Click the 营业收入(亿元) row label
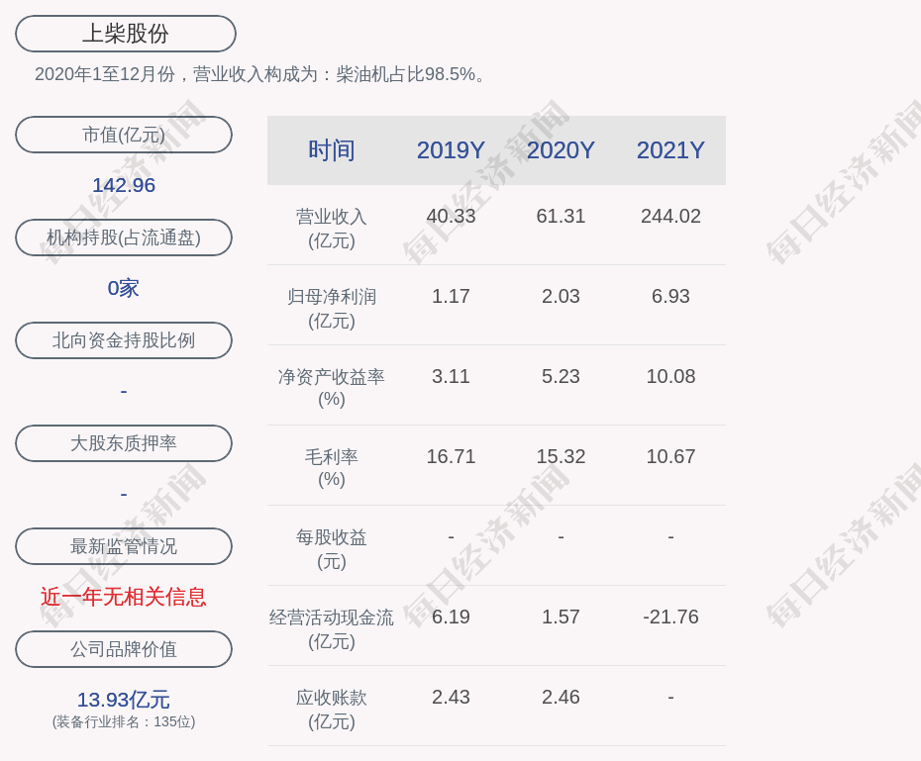The width and height of the screenshot is (921, 761). click(332, 229)
